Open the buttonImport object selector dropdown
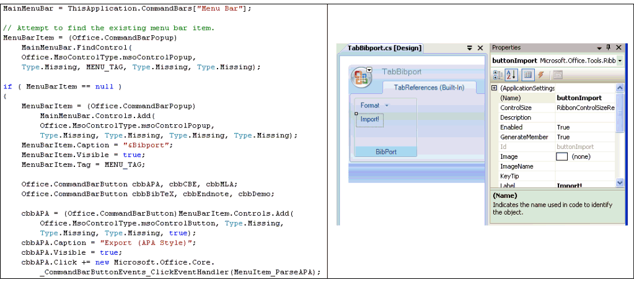Screen dimensions: 634x285 pos(620,61)
